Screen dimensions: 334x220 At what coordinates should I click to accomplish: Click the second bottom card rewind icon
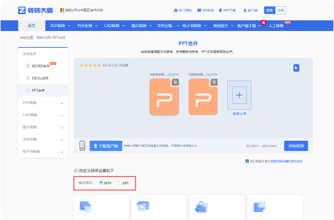coord(143,206)
